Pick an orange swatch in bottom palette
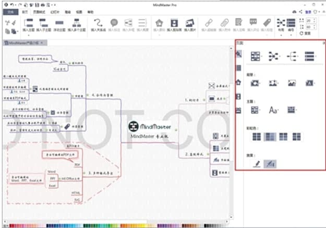The image size is (326, 228). pyautogui.click(x=123, y=226)
